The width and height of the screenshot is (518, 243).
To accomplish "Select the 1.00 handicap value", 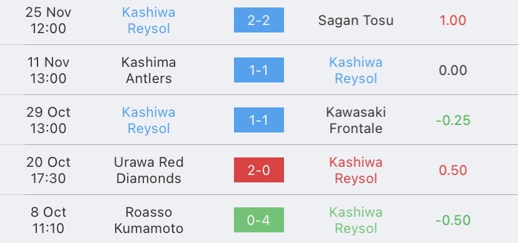I will (452, 21).
